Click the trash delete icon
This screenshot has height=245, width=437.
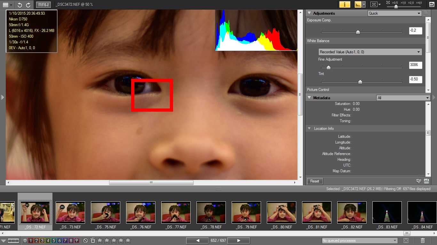click(423, 241)
